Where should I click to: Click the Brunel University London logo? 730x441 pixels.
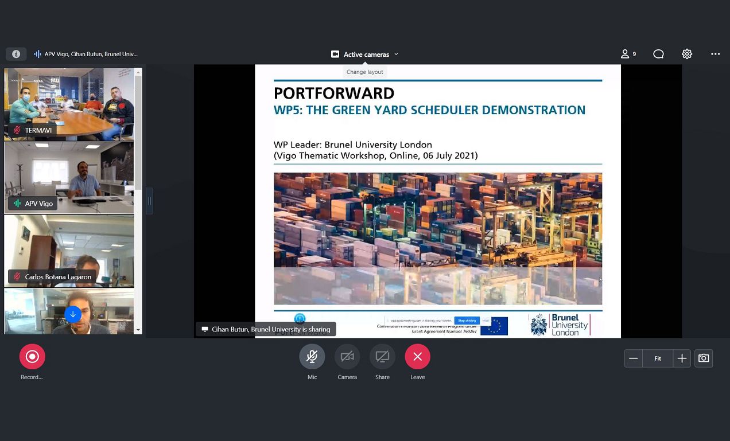coord(559,325)
